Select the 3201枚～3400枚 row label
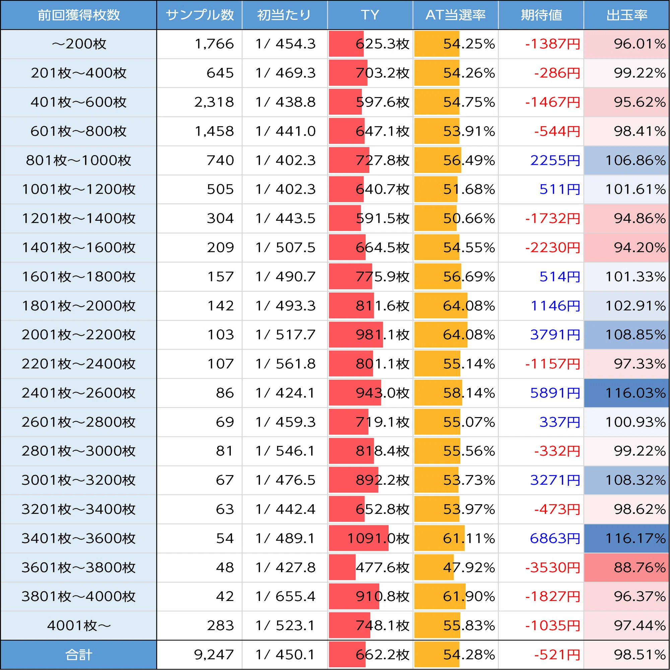This screenshot has height=670, width=670. [x=79, y=509]
